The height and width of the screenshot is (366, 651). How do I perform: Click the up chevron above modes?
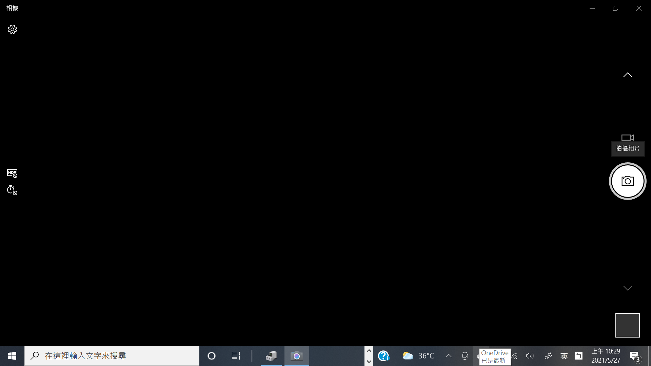coord(628,75)
